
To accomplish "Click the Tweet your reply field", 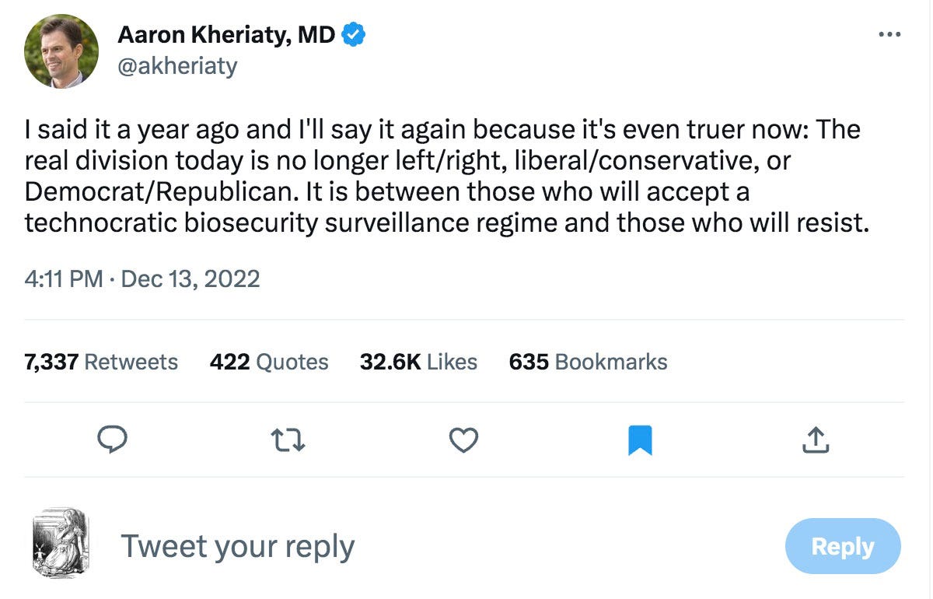I will tap(238, 546).
